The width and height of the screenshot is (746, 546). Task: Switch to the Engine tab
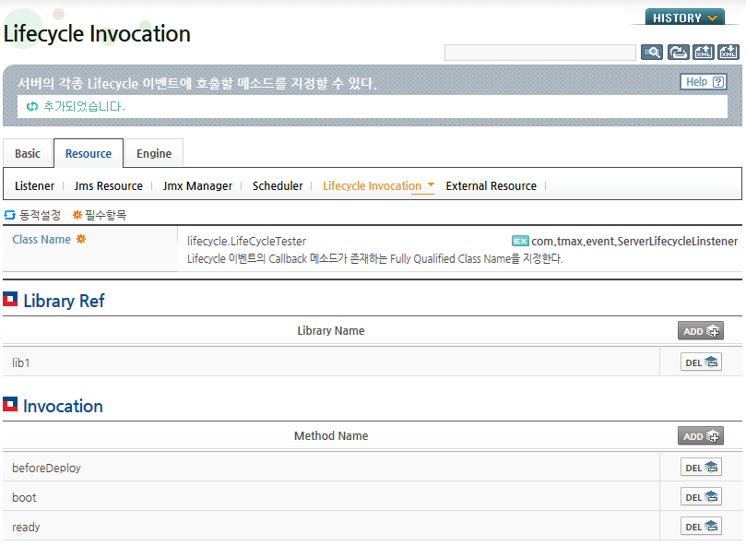point(154,153)
